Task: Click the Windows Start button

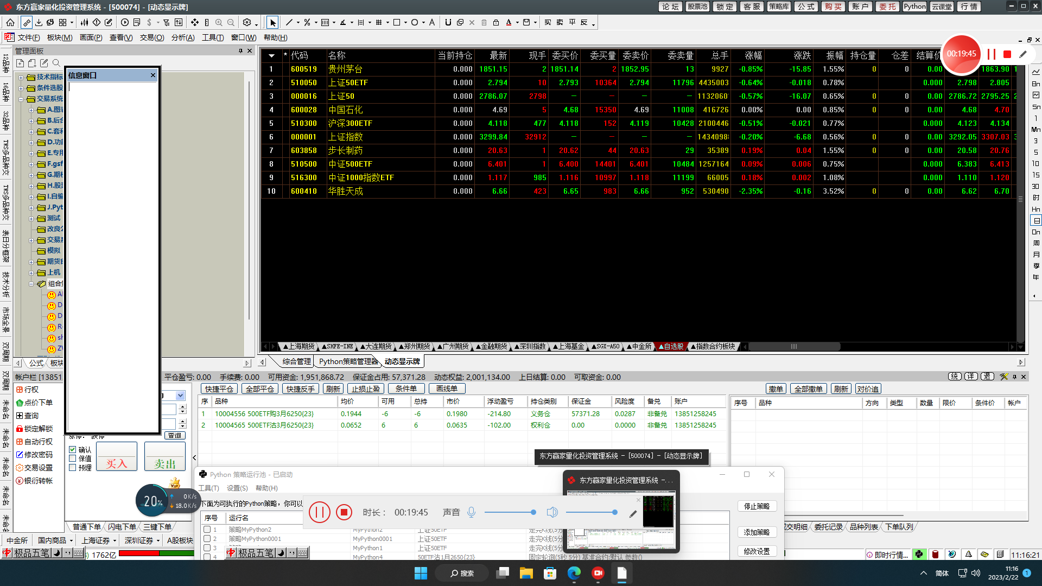Action: (x=421, y=573)
